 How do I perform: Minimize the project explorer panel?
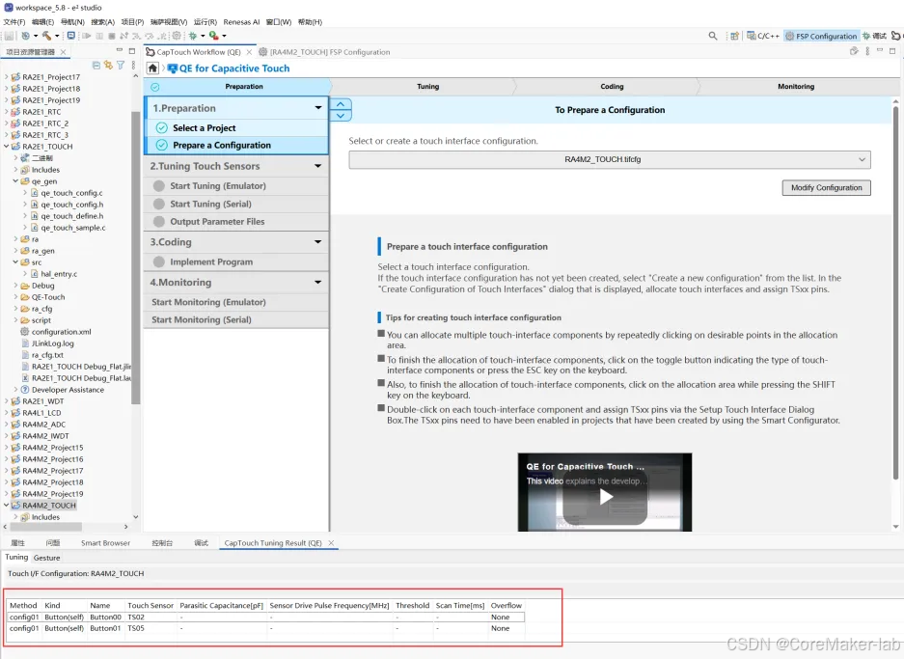120,51
